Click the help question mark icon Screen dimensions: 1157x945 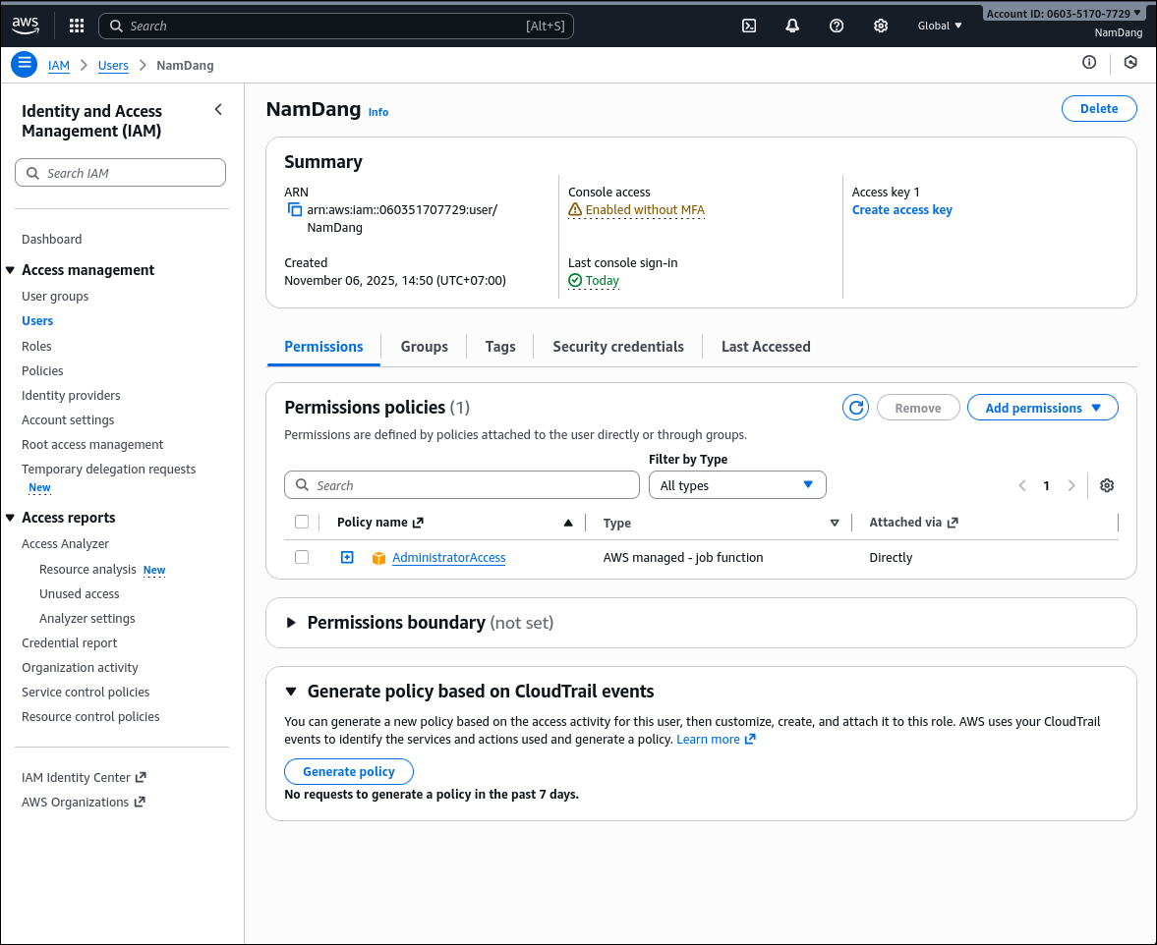[x=837, y=26]
